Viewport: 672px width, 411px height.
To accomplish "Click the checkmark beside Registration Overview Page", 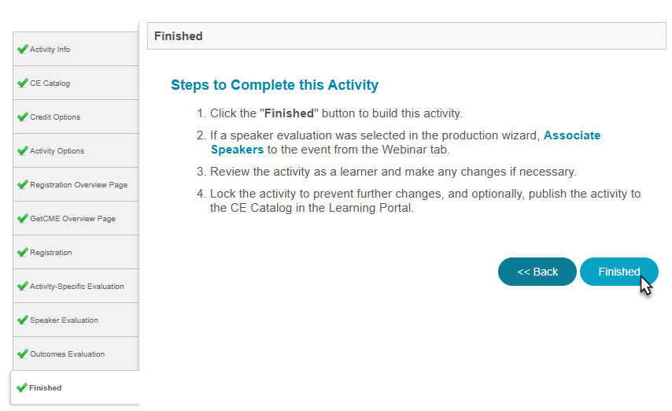I will (x=23, y=184).
